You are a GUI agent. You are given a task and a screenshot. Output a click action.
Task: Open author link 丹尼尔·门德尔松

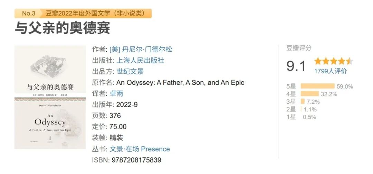tap(141, 49)
